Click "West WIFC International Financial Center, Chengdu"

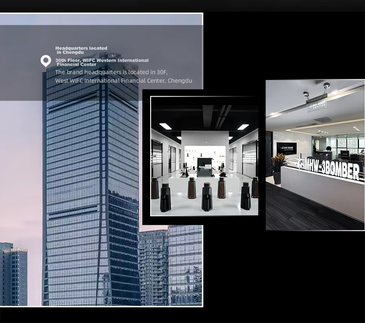click(124, 81)
